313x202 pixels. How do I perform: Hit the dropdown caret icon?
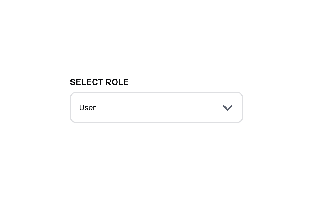[227, 108]
